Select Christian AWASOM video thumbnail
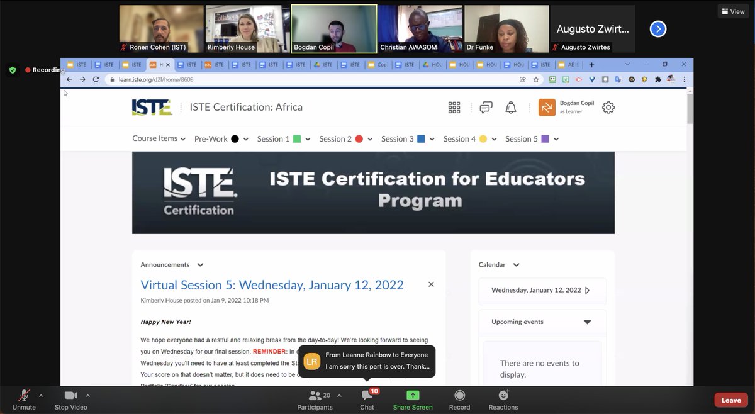This screenshot has height=414, width=755. [x=420, y=29]
